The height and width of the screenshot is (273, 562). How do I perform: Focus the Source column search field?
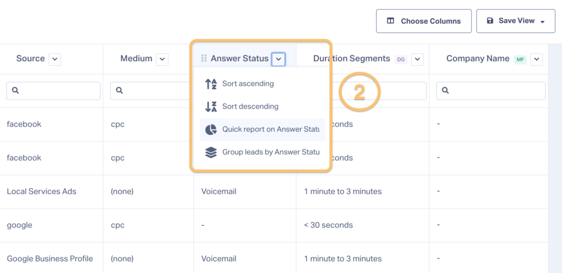[x=53, y=91]
